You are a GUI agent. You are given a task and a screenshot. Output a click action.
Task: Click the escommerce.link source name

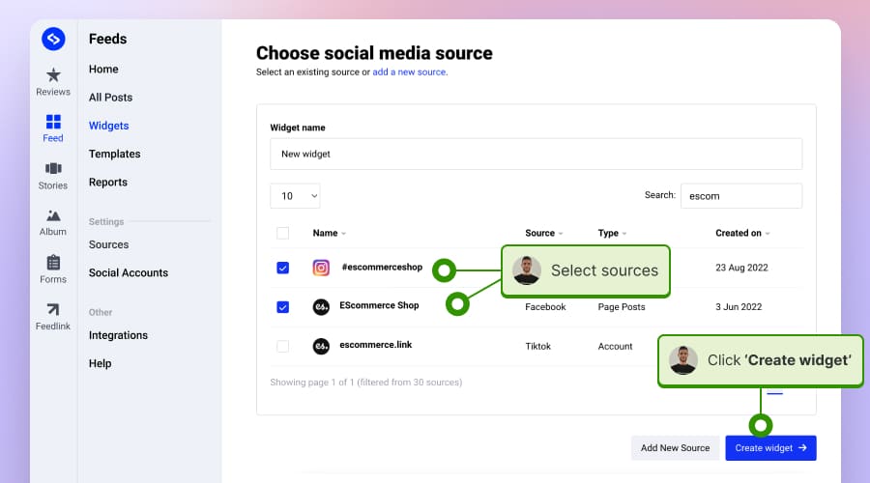pyautogui.click(x=376, y=345)
